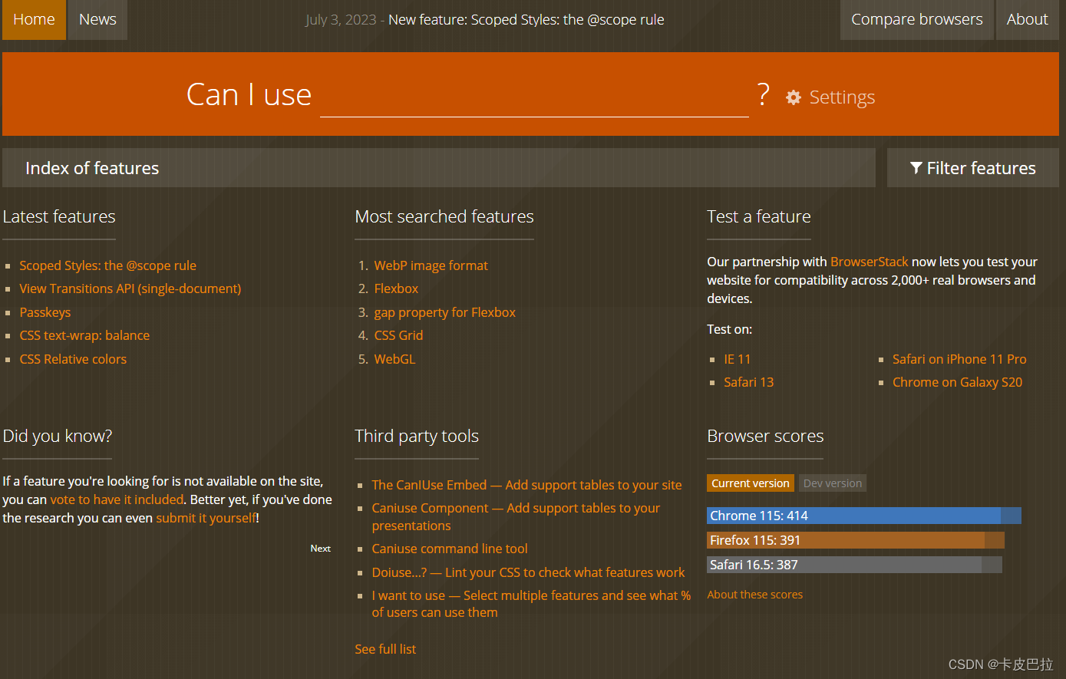1066x679 pixels.
Task: Go to the Home tab
Action: pos(34,20)
